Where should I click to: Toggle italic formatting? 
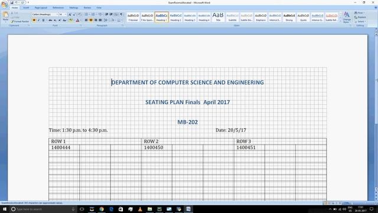pyautogui.click(x=38, y=20)
